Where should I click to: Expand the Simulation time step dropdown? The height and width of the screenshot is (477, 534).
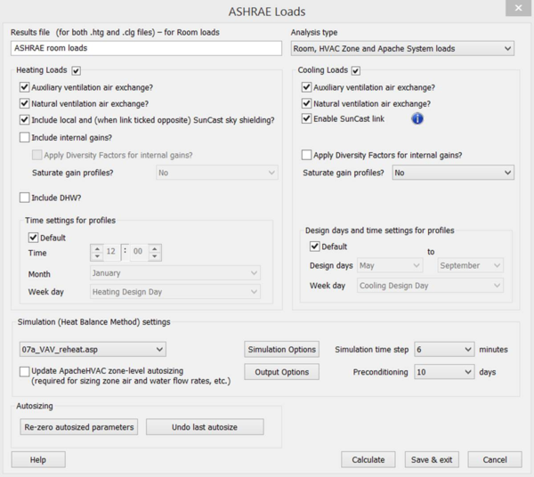pos(443,349)
